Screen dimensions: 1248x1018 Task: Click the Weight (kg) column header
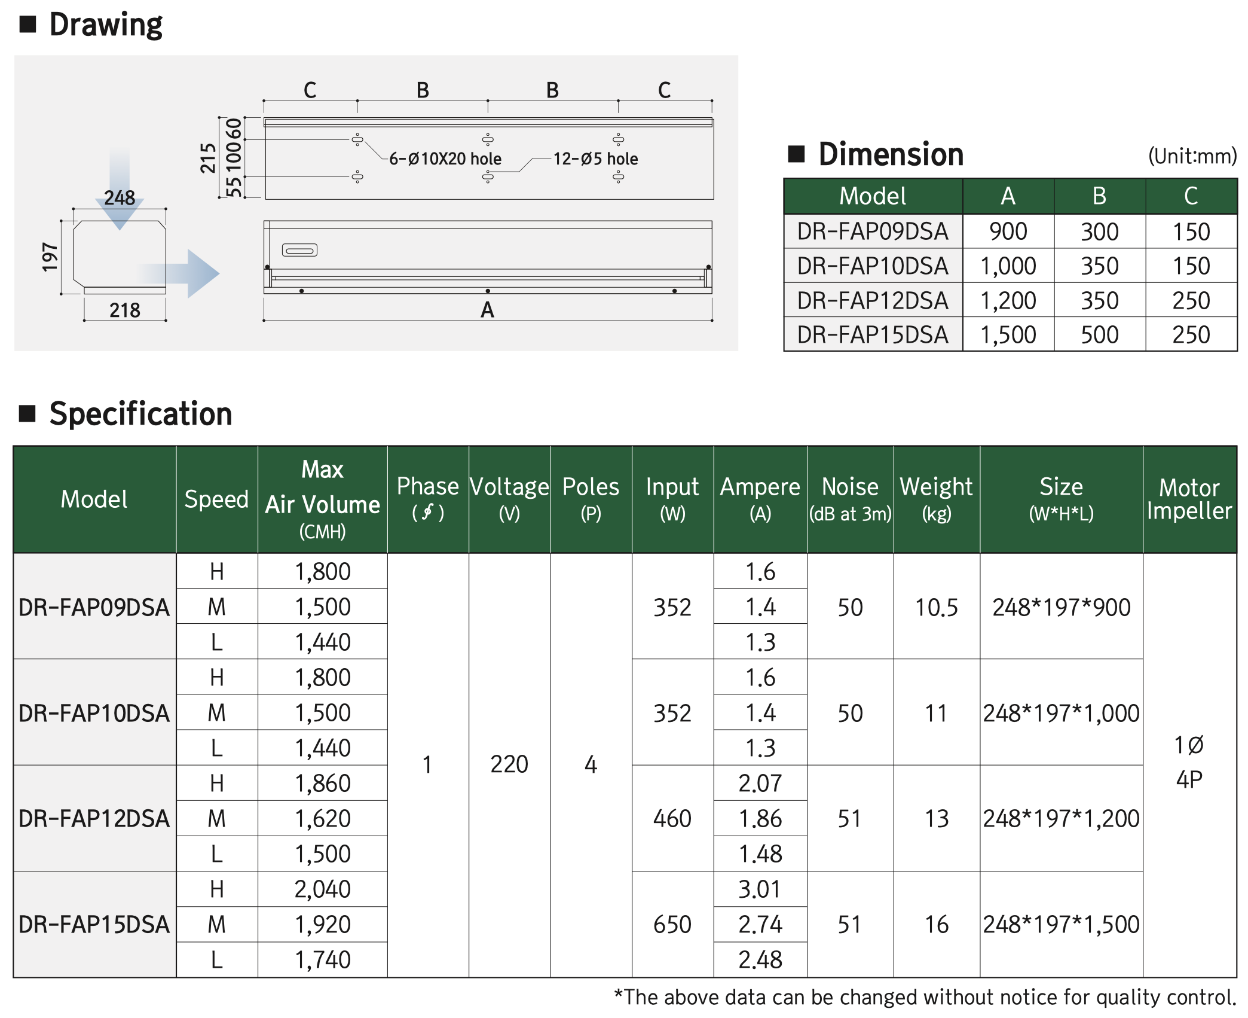pyautogui.click(x=937, y=499)
